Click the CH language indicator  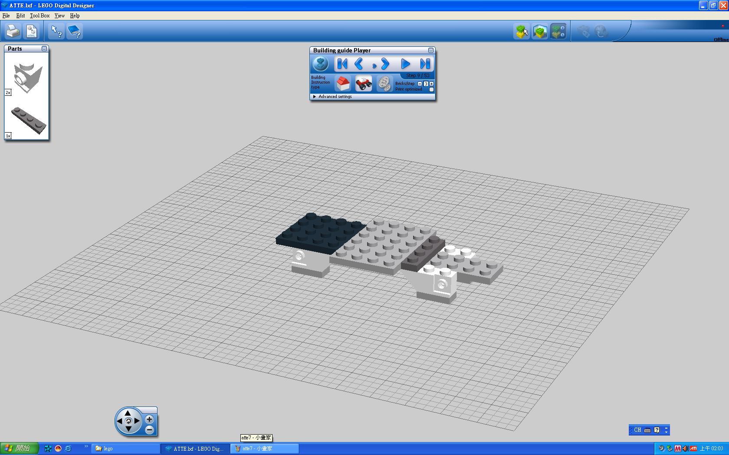coord(637,430)
